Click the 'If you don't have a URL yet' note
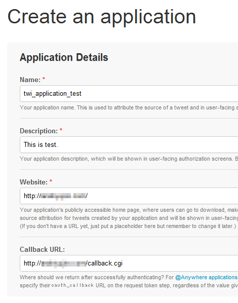Viewport: 238px width, 303px height. click(128, 226)
